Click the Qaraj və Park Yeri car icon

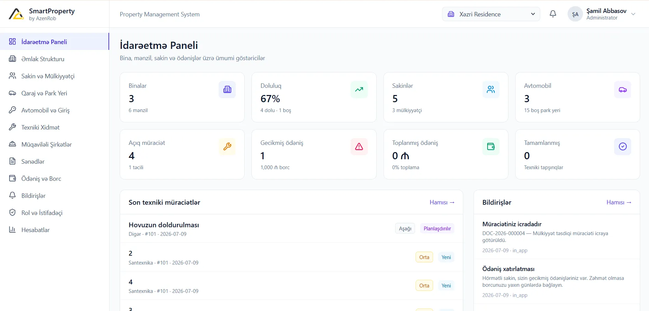point(12,93)
